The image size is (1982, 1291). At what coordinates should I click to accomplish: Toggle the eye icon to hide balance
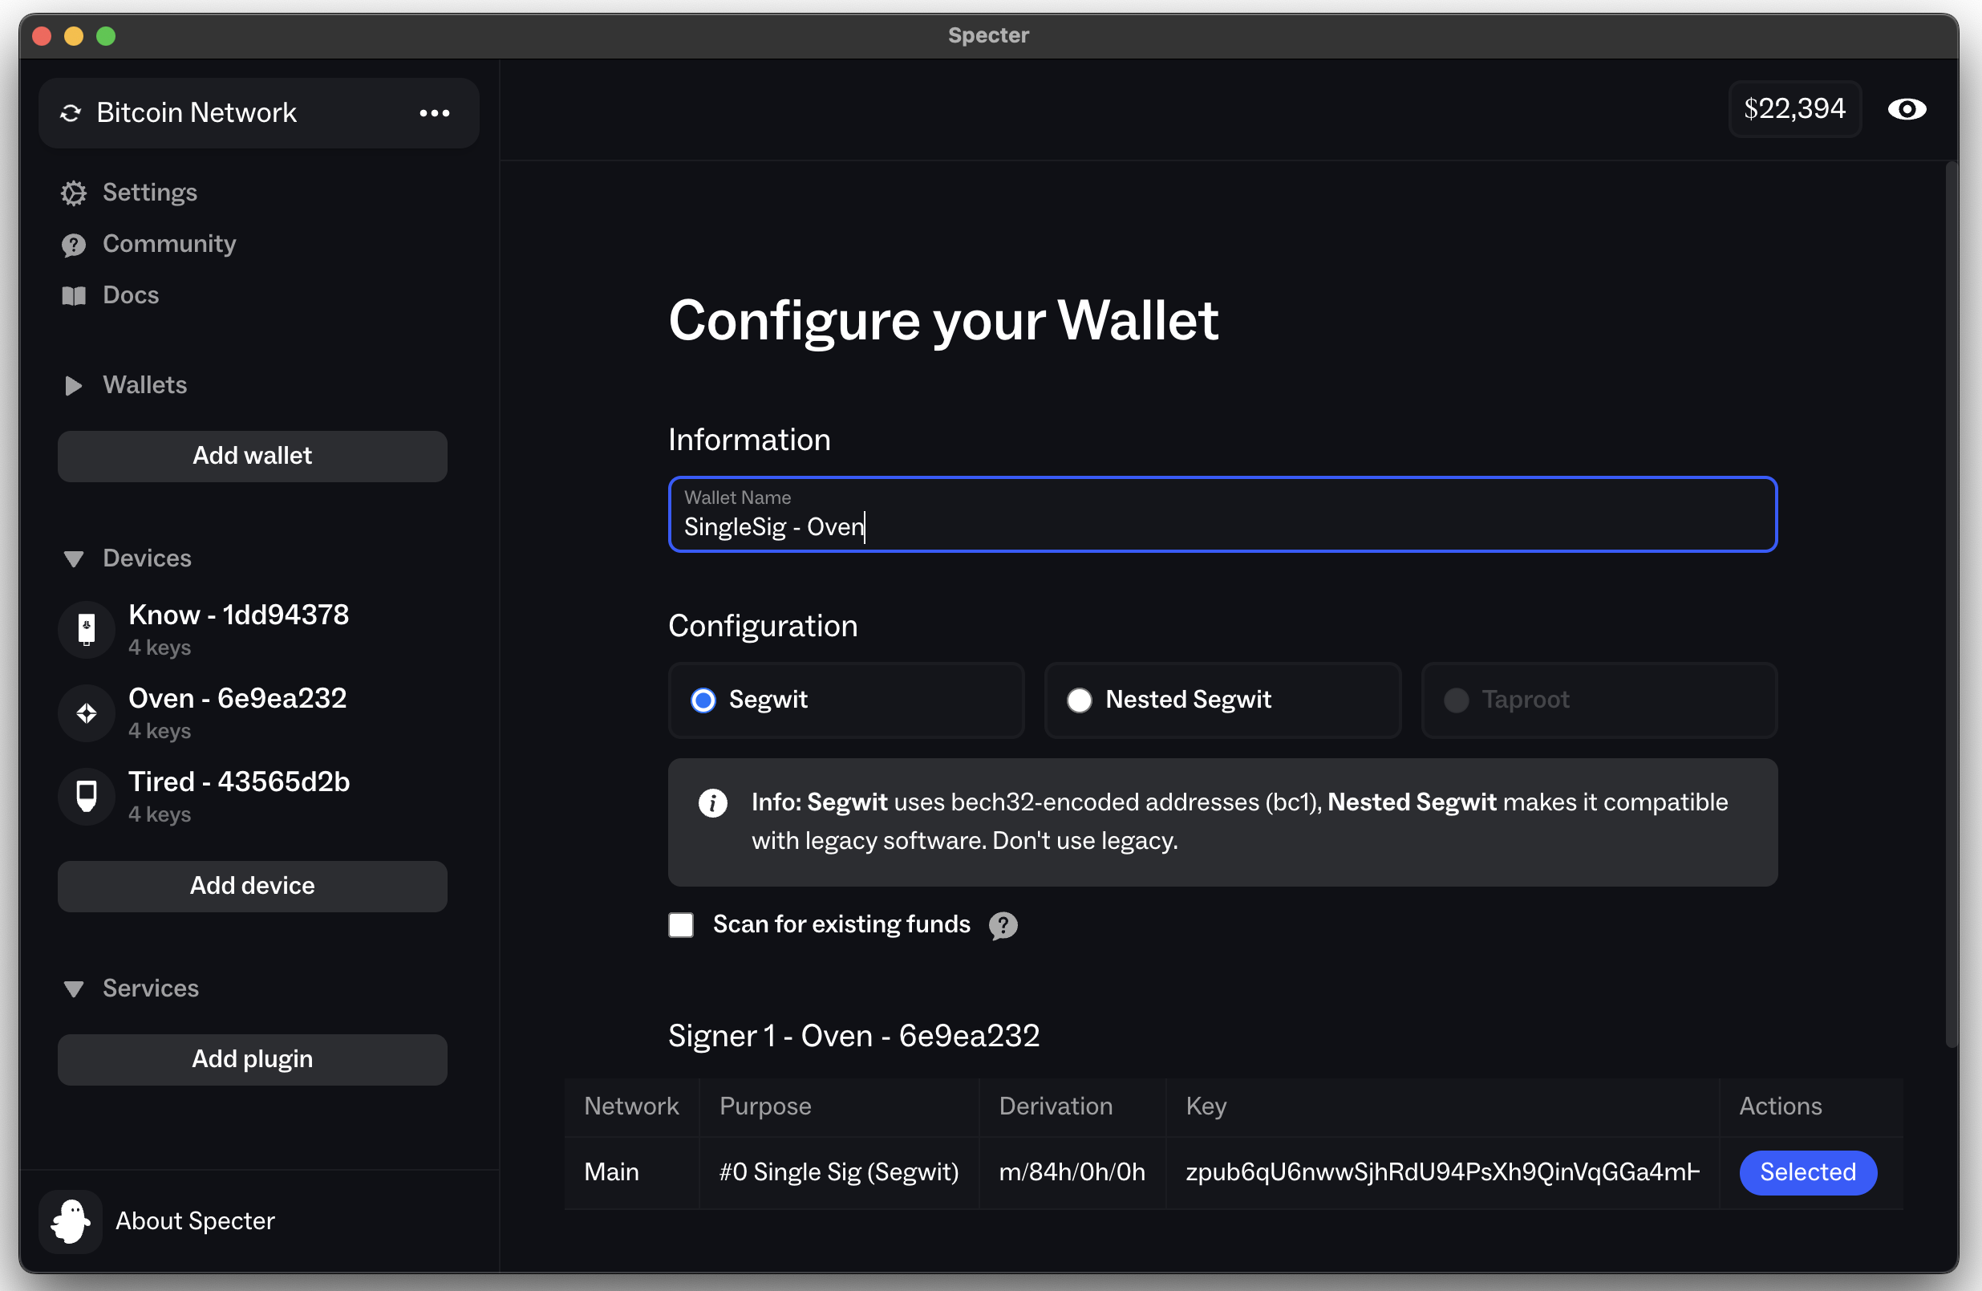point(1907,109)
